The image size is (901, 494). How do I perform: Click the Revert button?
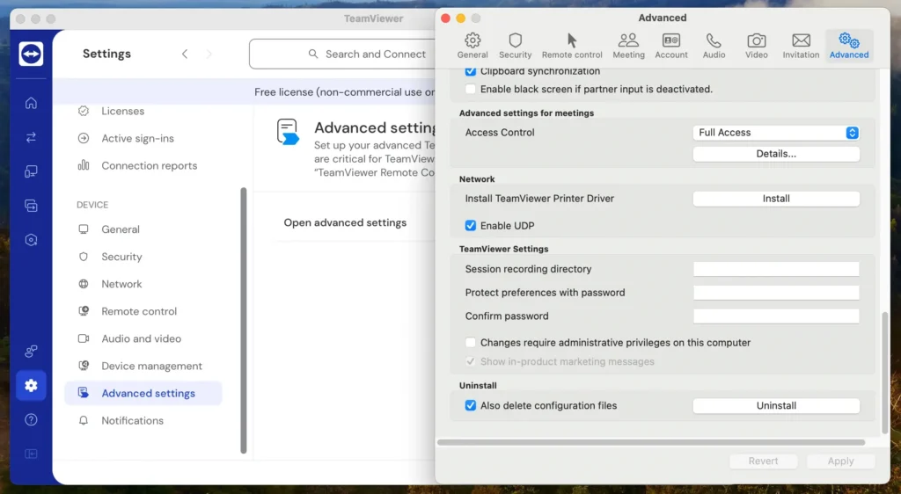[x=763, y=461]
